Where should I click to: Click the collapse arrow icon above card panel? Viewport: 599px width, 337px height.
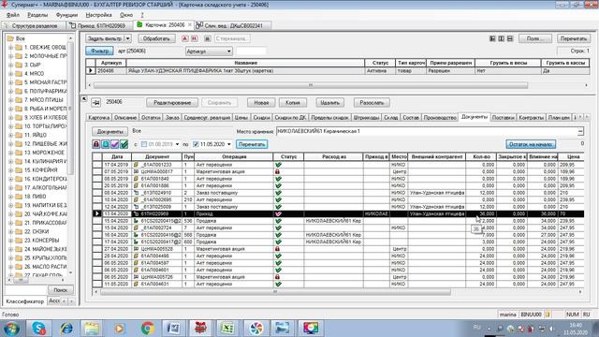point(84,99)
